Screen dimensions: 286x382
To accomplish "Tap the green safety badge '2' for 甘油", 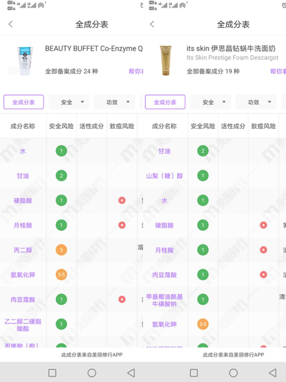I will coord(61,175).
